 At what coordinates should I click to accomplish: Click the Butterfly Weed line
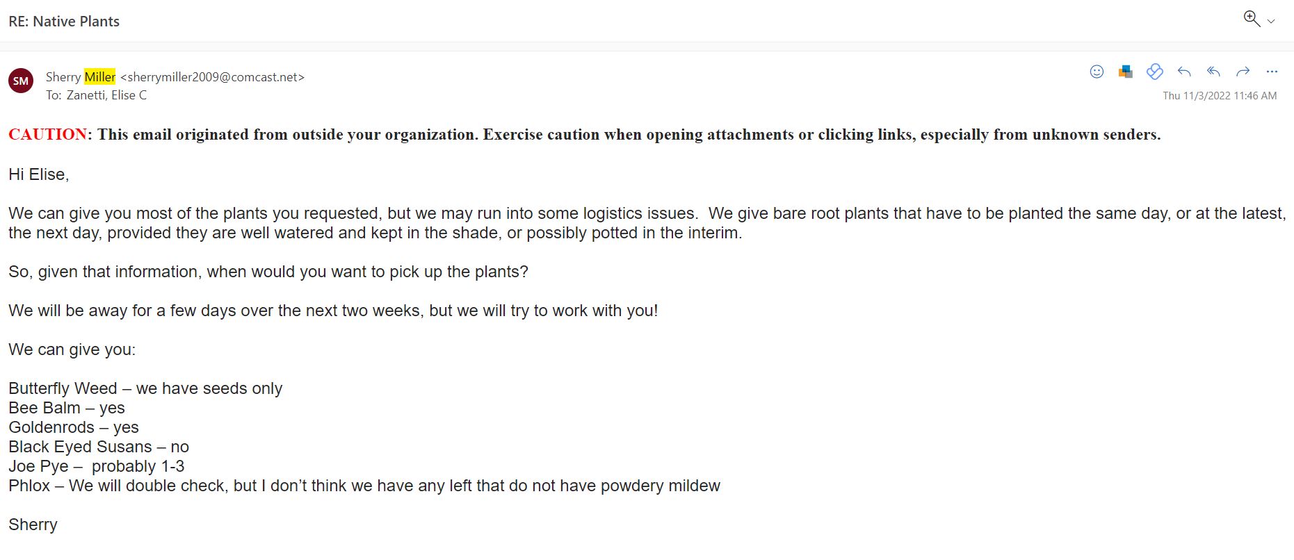(x=145, y=388)
